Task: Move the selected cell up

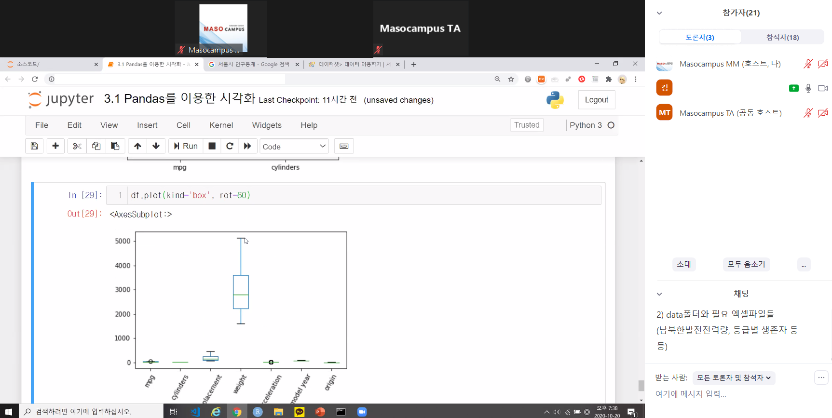Action: coord(137,146)
